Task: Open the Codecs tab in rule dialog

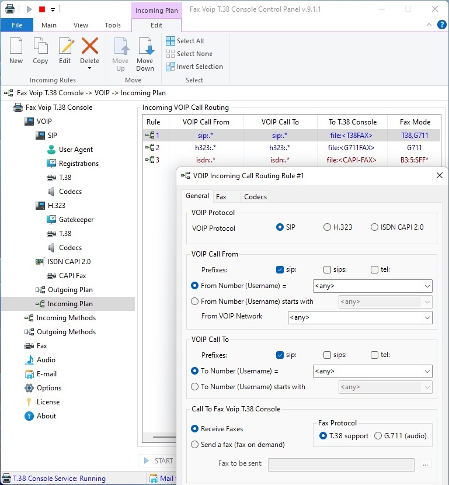Action: tap(255, 197)
